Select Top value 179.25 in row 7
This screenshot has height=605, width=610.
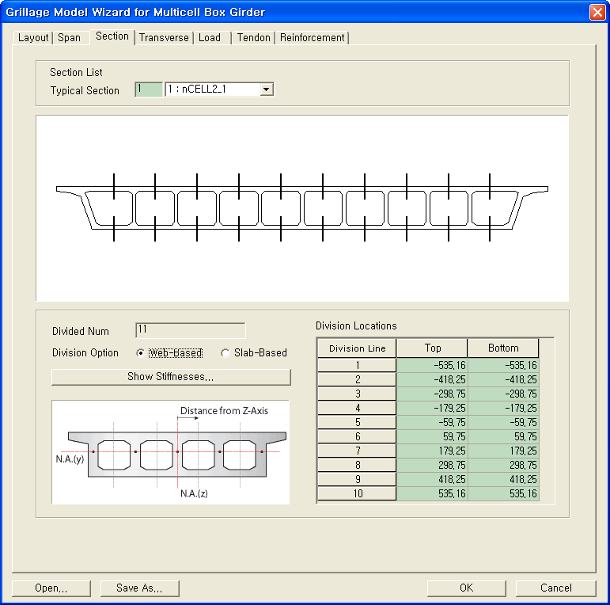tap(432, 451)
